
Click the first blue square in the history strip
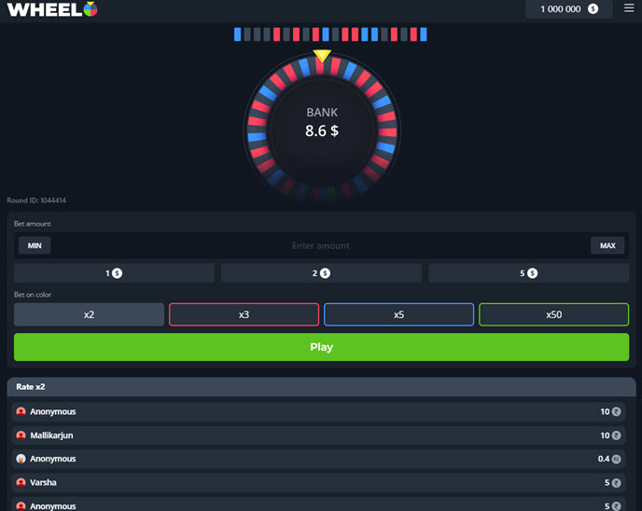pos(238,35)
